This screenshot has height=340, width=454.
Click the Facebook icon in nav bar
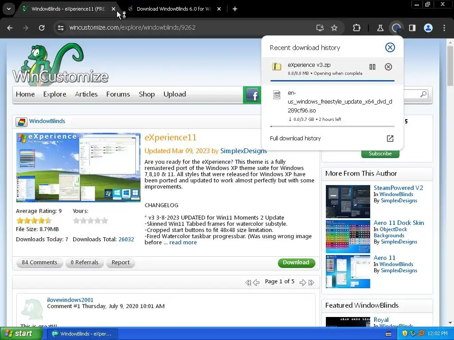(252, 95)
